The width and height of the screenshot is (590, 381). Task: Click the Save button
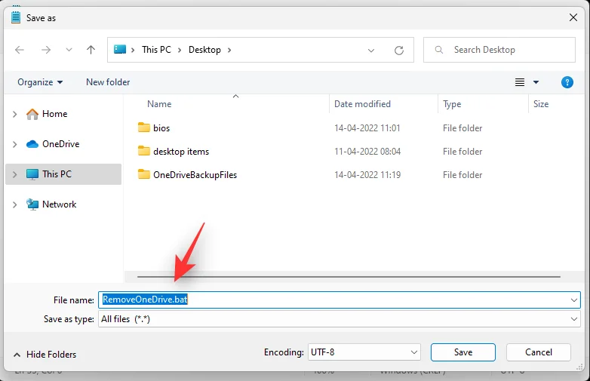click(462, 352)
